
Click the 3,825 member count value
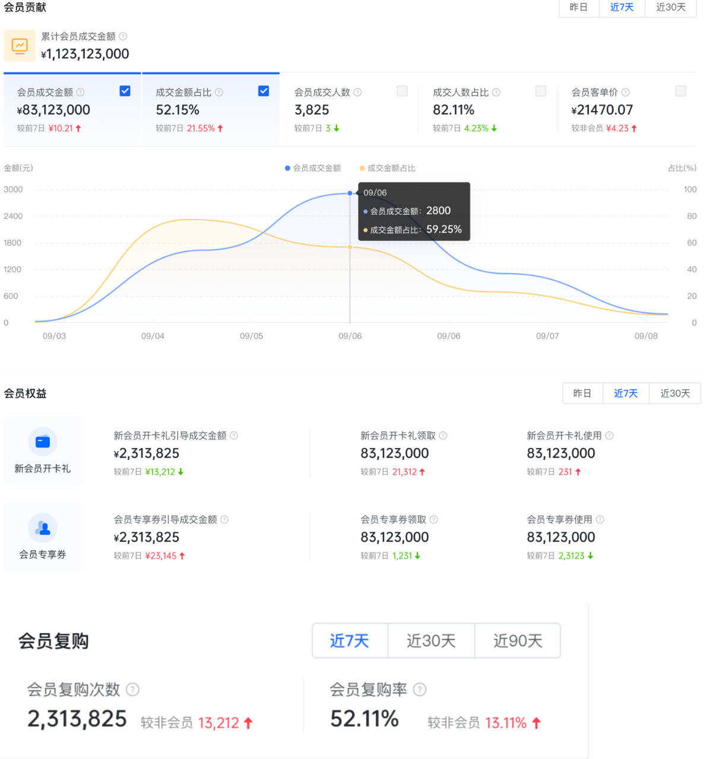coord(312,110)
